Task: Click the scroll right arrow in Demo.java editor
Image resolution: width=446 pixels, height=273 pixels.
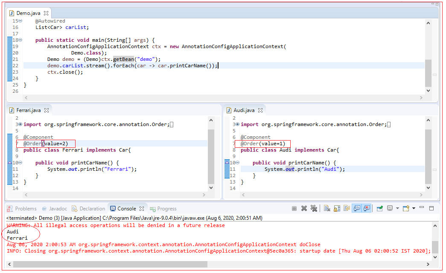Action: click(x=421, y=98)
